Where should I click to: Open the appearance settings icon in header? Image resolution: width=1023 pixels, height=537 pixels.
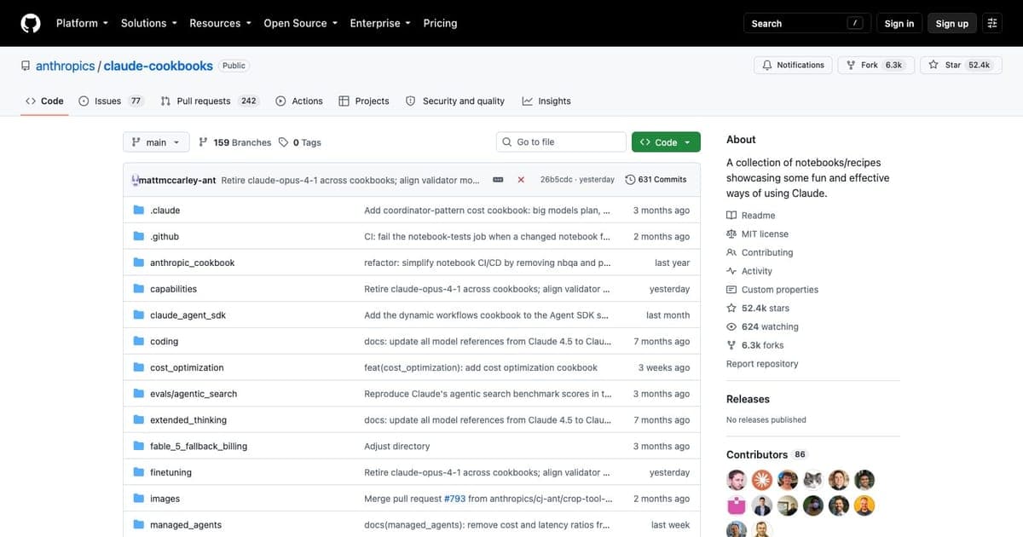pos(991,23)
